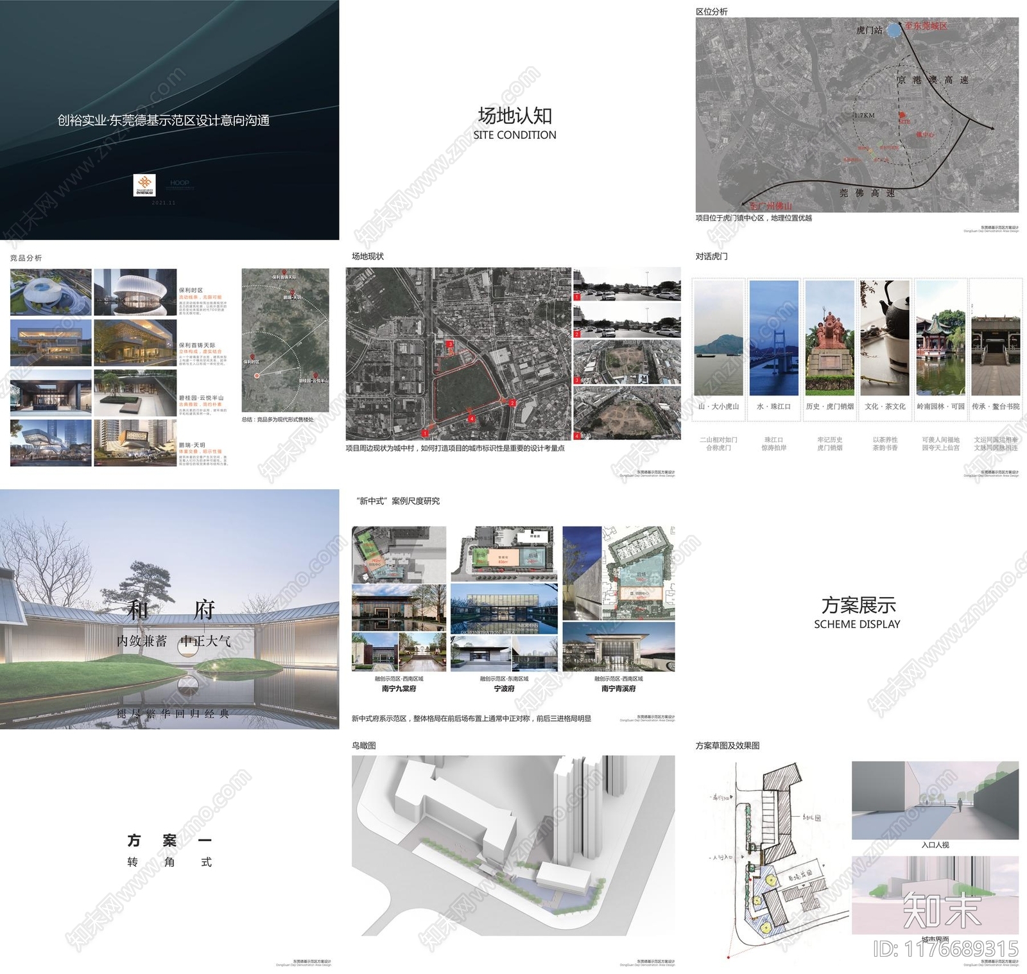Click the 鹏瑞·天玥 project name

(x=192, y=444)
